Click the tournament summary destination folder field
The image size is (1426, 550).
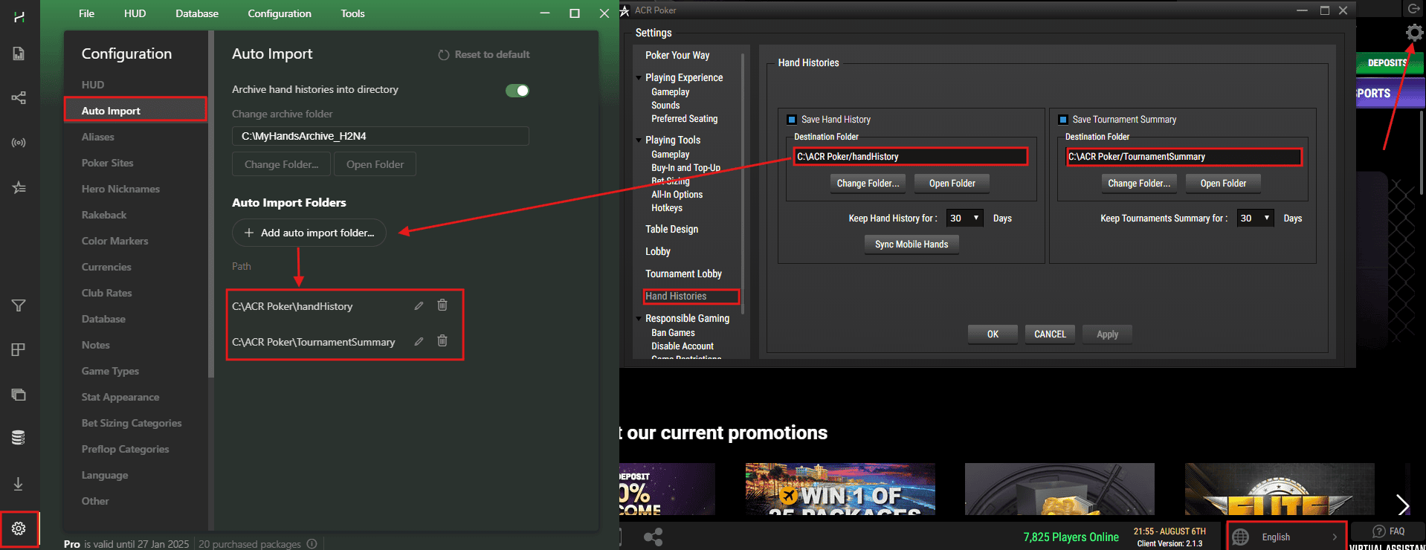coord(1184,157)
